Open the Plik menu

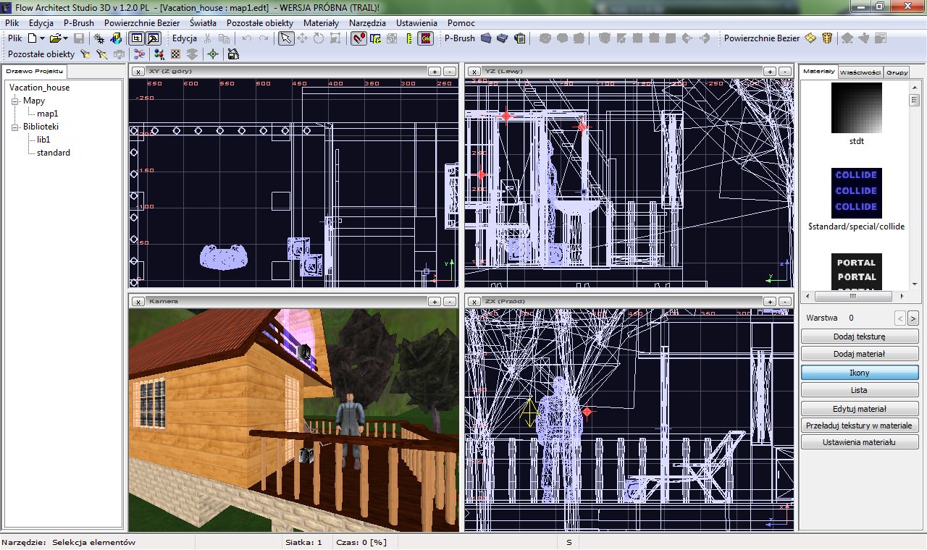(x=12, y=23)
